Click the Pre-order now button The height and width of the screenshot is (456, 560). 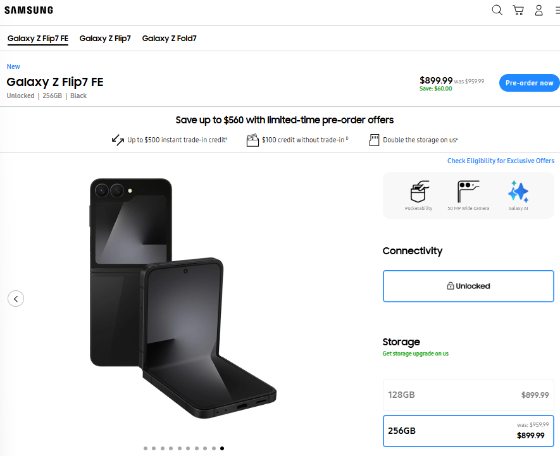pos(529,83)
